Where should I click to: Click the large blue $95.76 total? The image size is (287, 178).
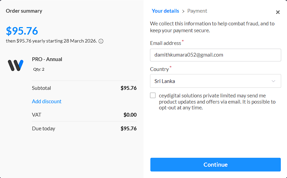click(22, 31)
